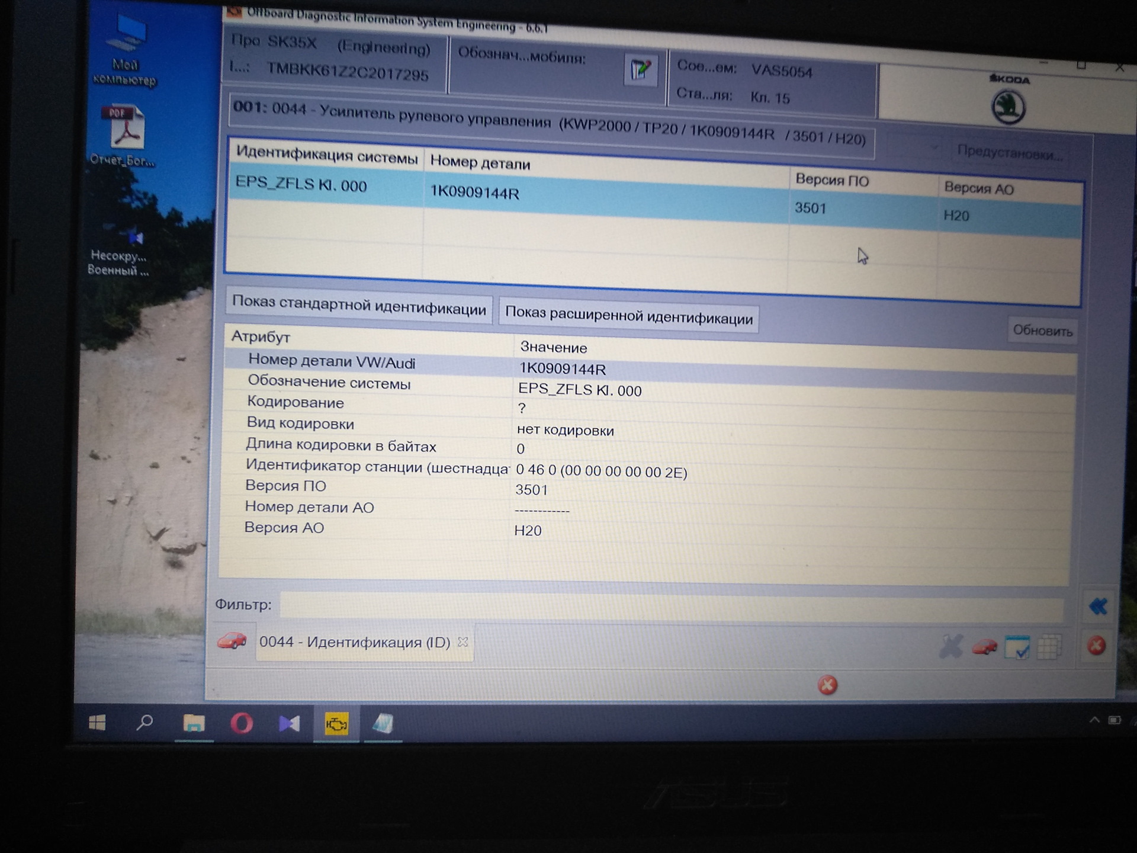
Task: Click the Обновить refresh button
Action: pos(1042,331)
